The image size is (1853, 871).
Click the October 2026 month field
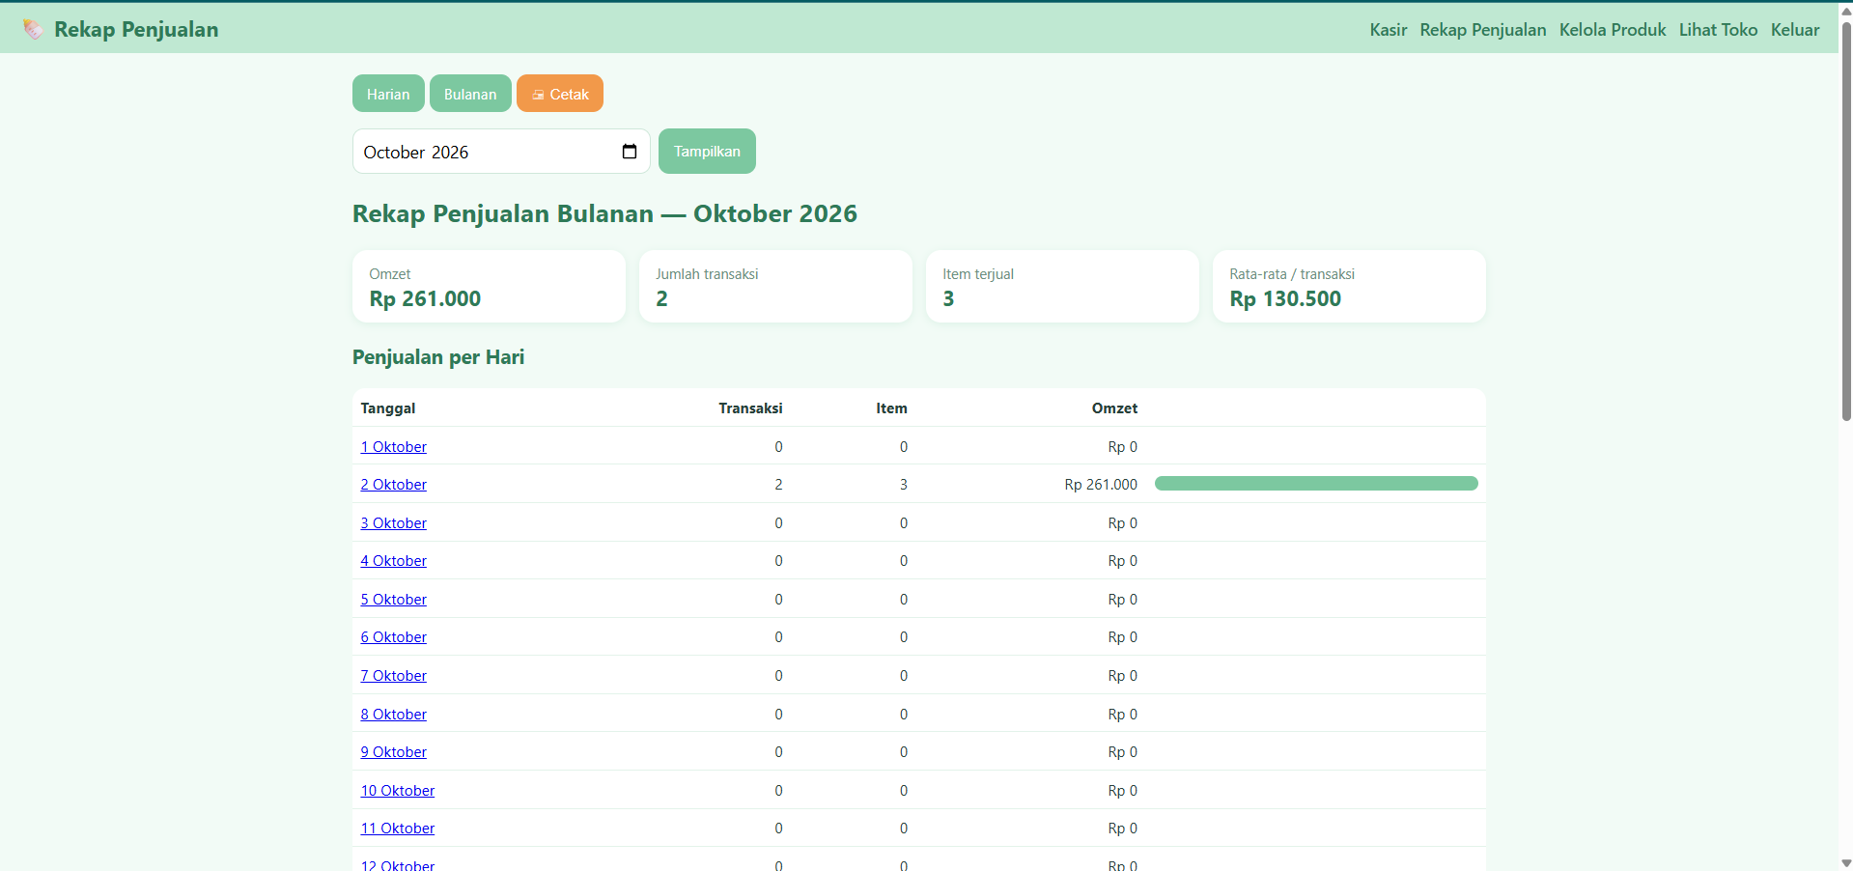coord(501,152)
